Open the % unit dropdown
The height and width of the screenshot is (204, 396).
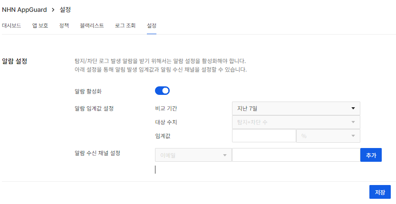point(328,136)
